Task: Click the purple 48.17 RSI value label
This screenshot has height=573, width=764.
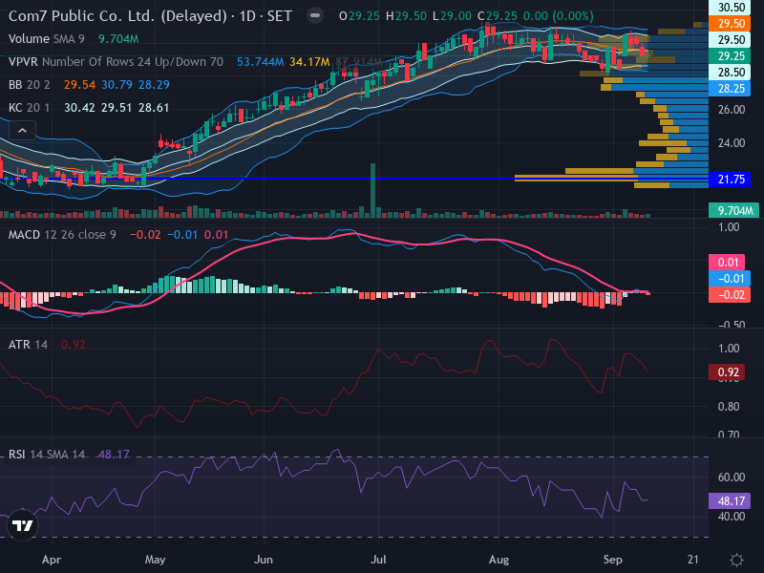Action: click(x=730, y=500)
